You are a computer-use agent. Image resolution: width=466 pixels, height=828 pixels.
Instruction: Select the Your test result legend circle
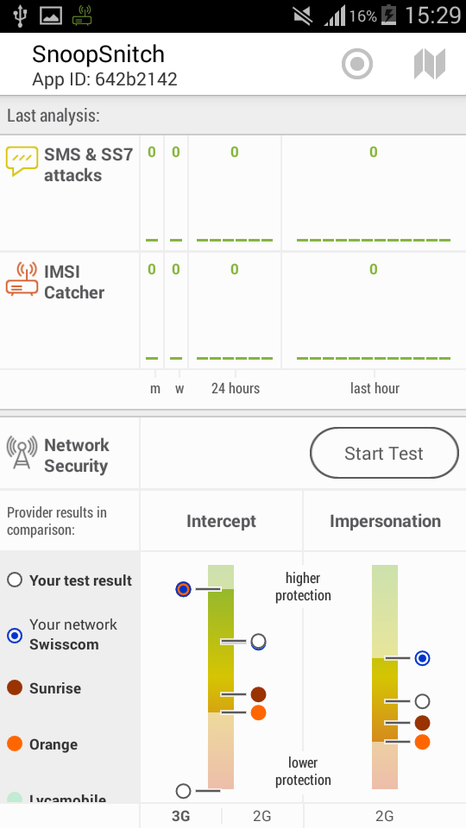(x=15, y=580)
